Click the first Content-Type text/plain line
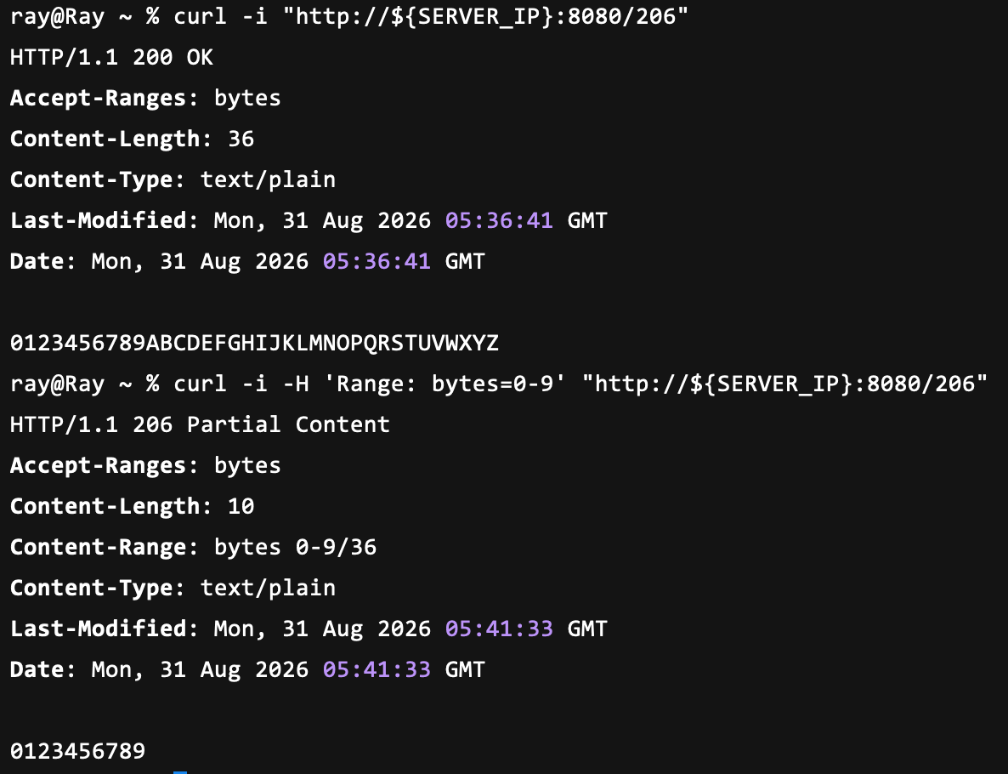The height and width of the screenshot is (774, 1008). (x=173, y=179)
